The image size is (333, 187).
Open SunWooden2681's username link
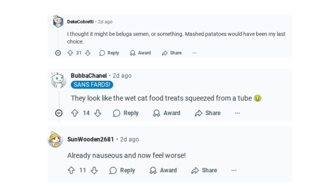tap(91, 139)
